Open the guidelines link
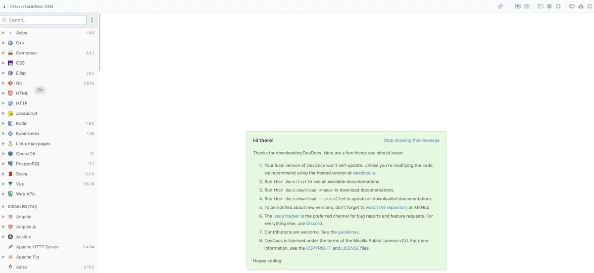The image size is (594, 273). (x=348, y=232)
